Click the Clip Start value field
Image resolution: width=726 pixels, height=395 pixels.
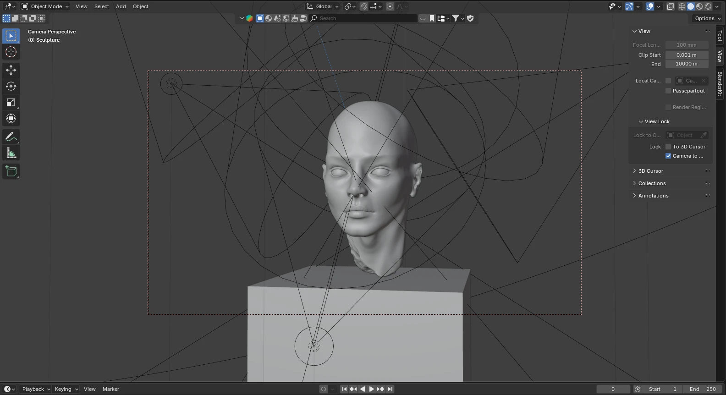[x=686, y=55]
